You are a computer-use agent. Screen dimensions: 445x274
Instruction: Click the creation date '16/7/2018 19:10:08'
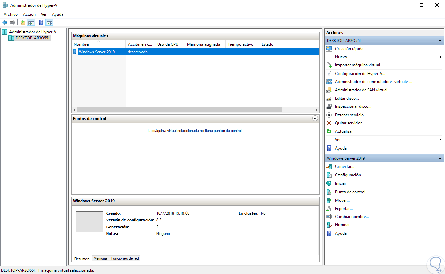coord(173,213)
